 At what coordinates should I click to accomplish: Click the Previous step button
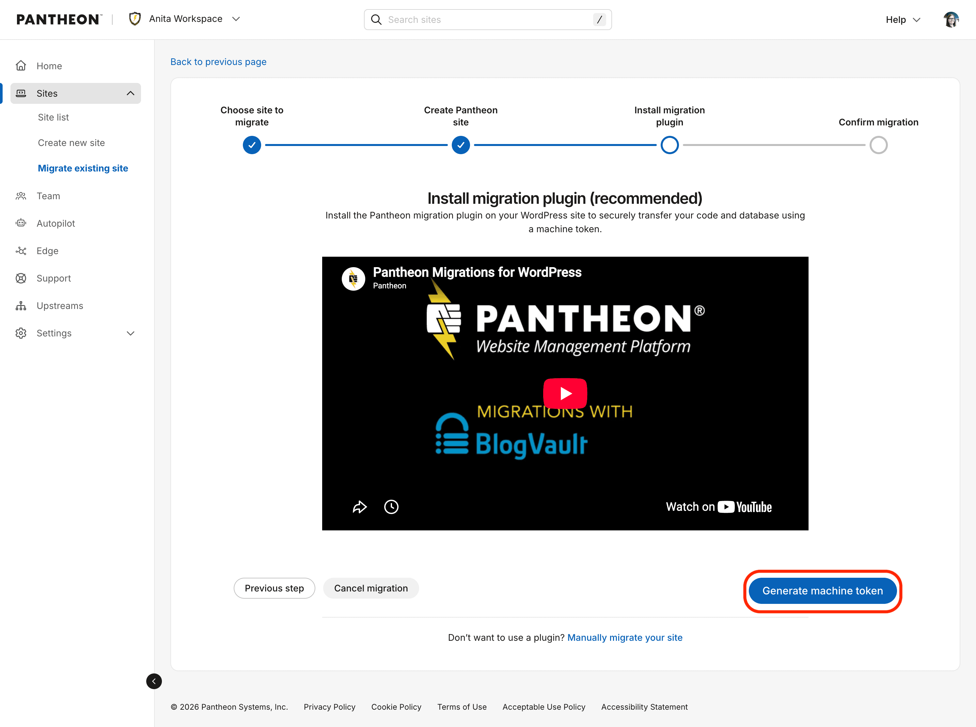click(x=274, y=589)
